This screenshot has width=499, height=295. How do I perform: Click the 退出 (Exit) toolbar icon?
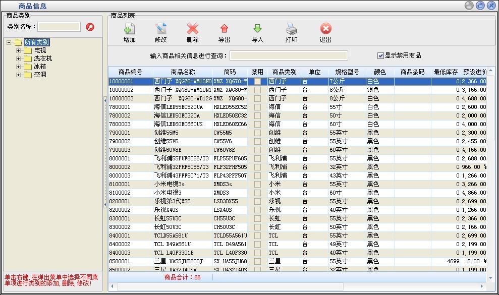point(325,29)
